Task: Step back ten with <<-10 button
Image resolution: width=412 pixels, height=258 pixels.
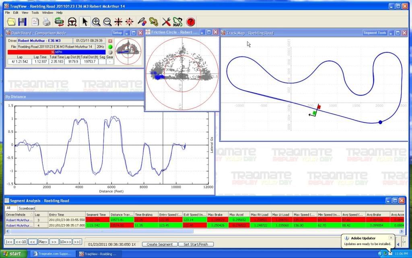Action: pyautogui.click(x=21, y=242)
